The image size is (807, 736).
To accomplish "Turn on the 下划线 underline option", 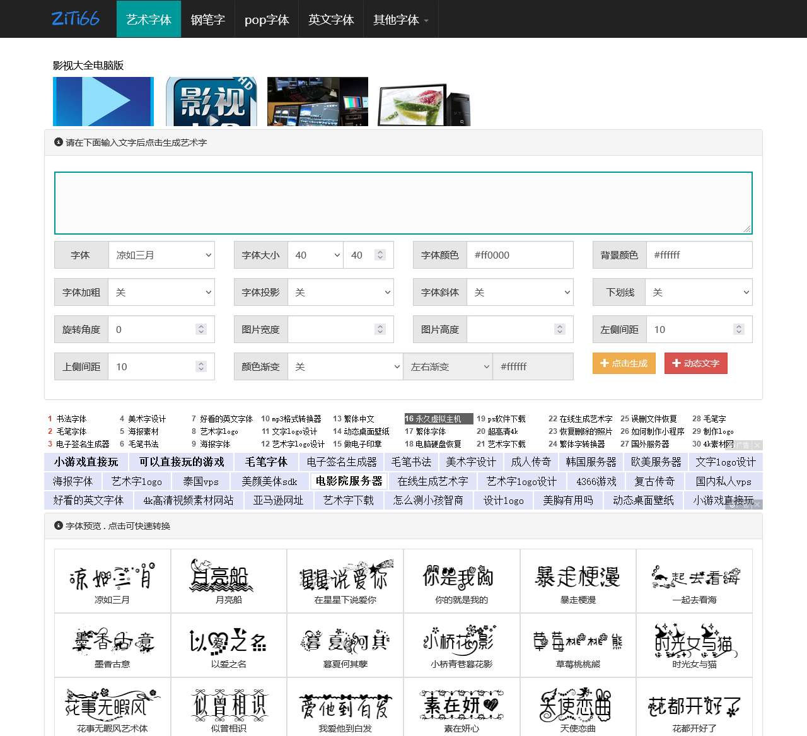I will pyautogui.click(x=699, y=292).
